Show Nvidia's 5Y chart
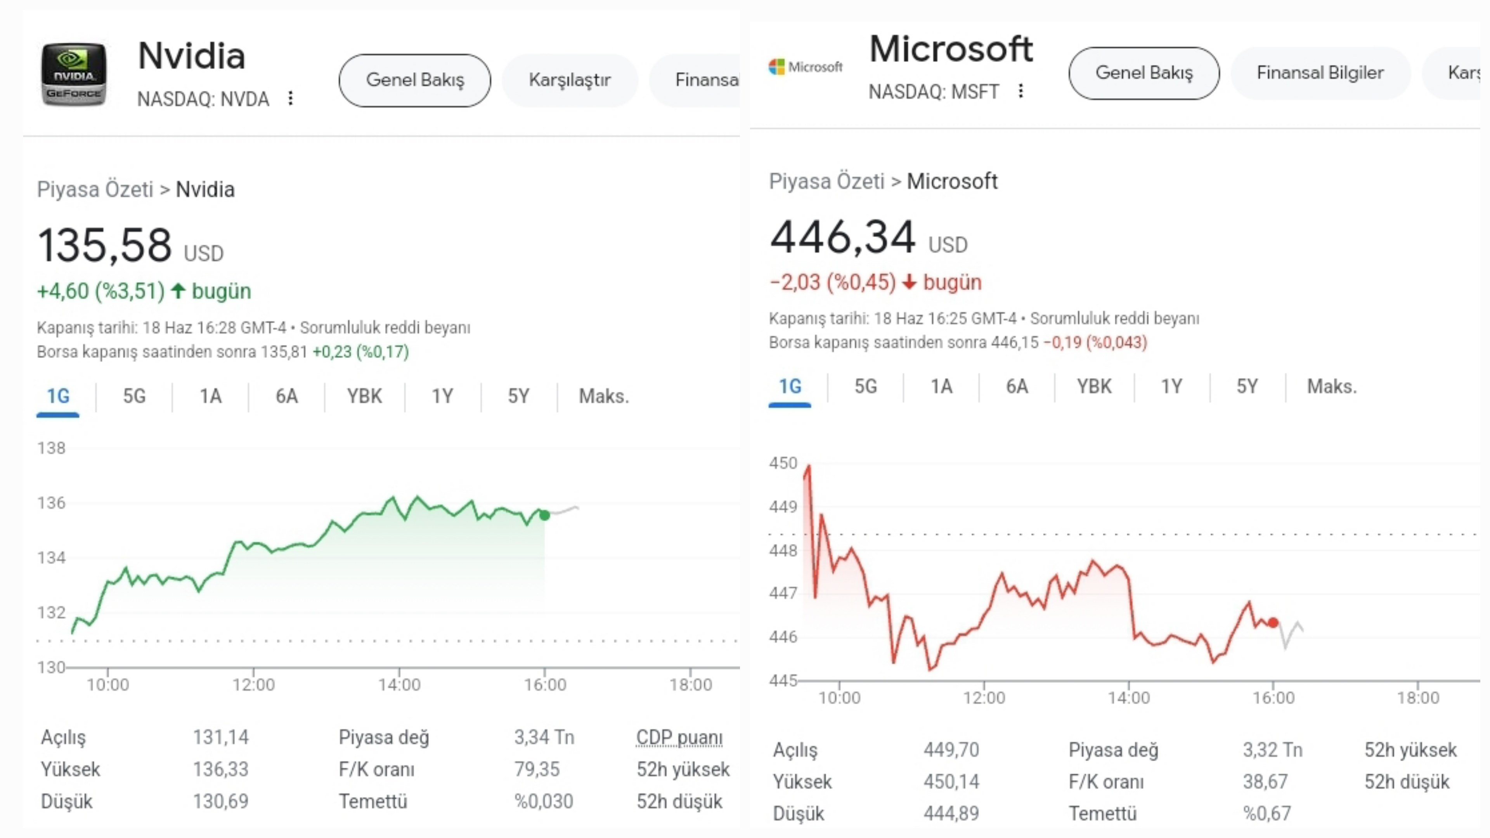 [519, 397]
